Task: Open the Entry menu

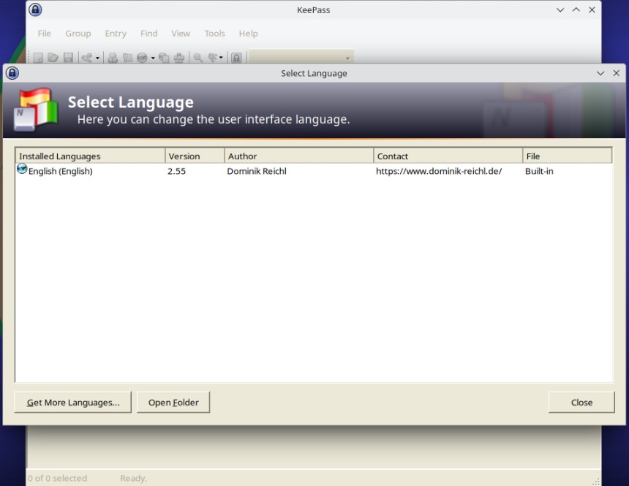Action: pyautogui.click(x=116, y=34)
